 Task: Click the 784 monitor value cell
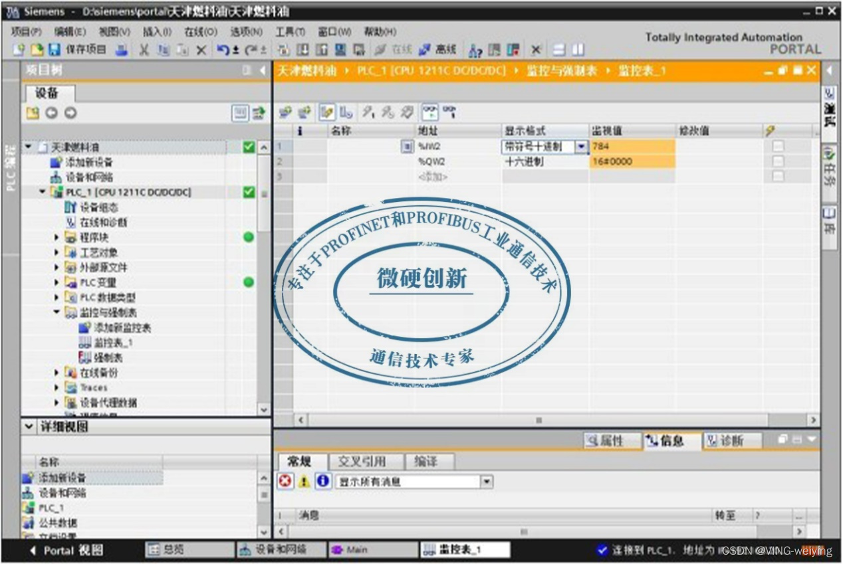point(632,147)
